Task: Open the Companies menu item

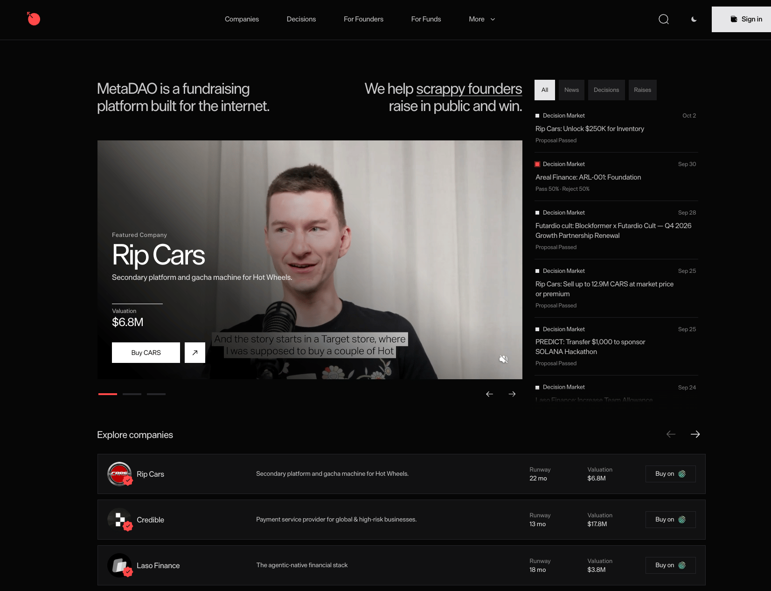Action: coord(242,19)
